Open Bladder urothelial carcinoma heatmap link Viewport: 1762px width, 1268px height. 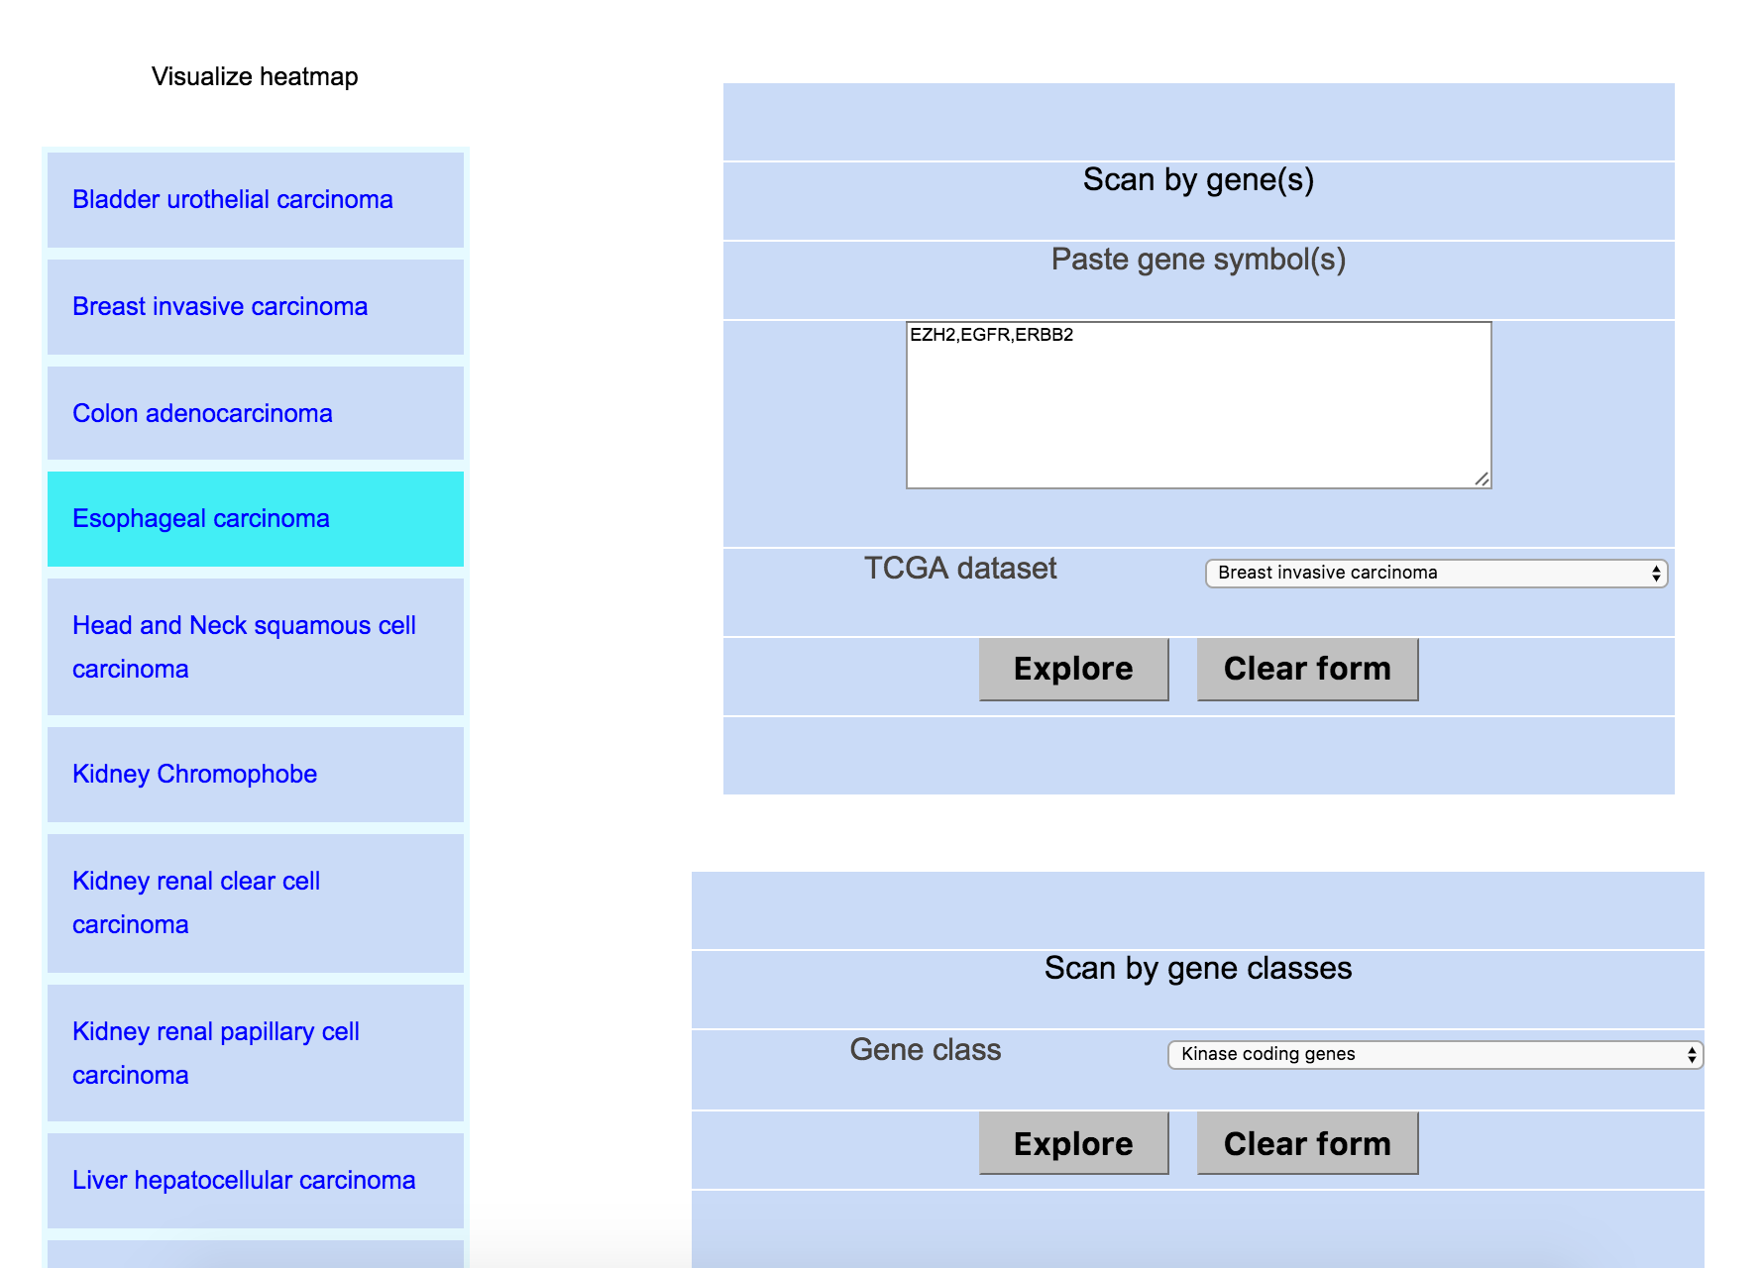pyautogui.click(x=232, y=199)
